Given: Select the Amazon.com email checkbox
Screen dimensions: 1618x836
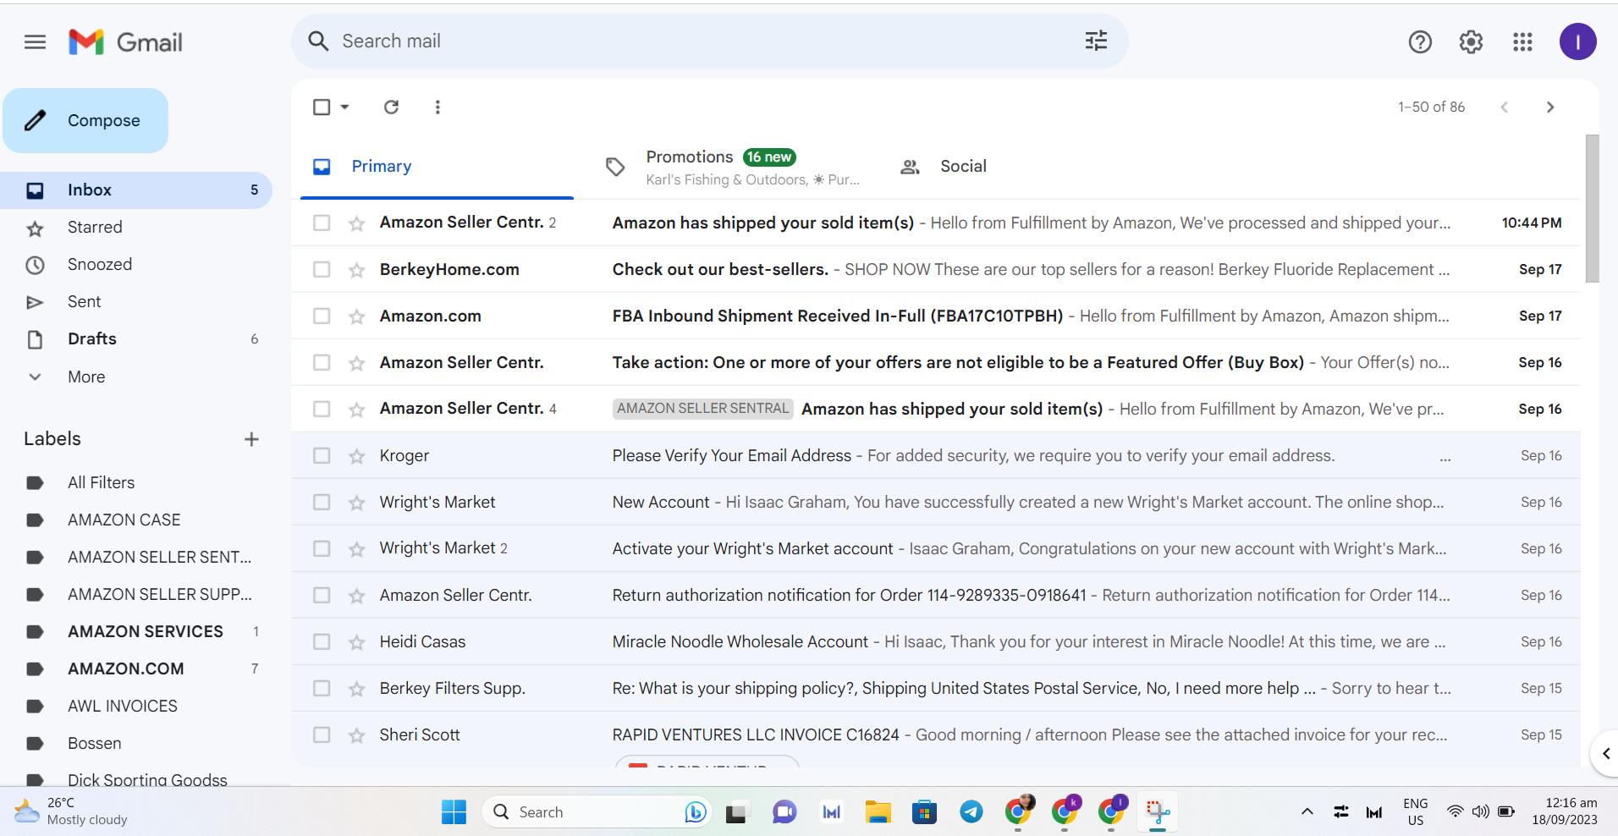Looking at the screenshot, I should (x=322, y=316).
